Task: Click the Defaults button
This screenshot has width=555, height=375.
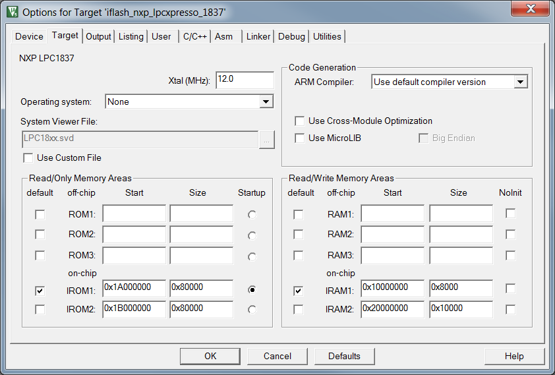Action: pyautogui.click(x=344, y=357)
